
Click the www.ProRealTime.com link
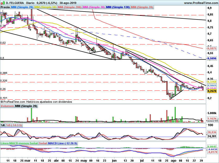point(201,3)
